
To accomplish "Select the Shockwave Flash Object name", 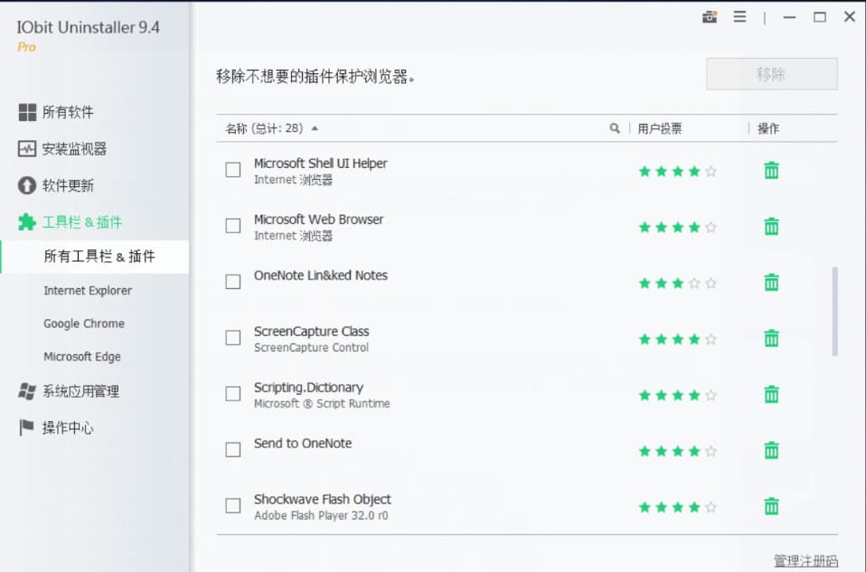I will point(323,499).
